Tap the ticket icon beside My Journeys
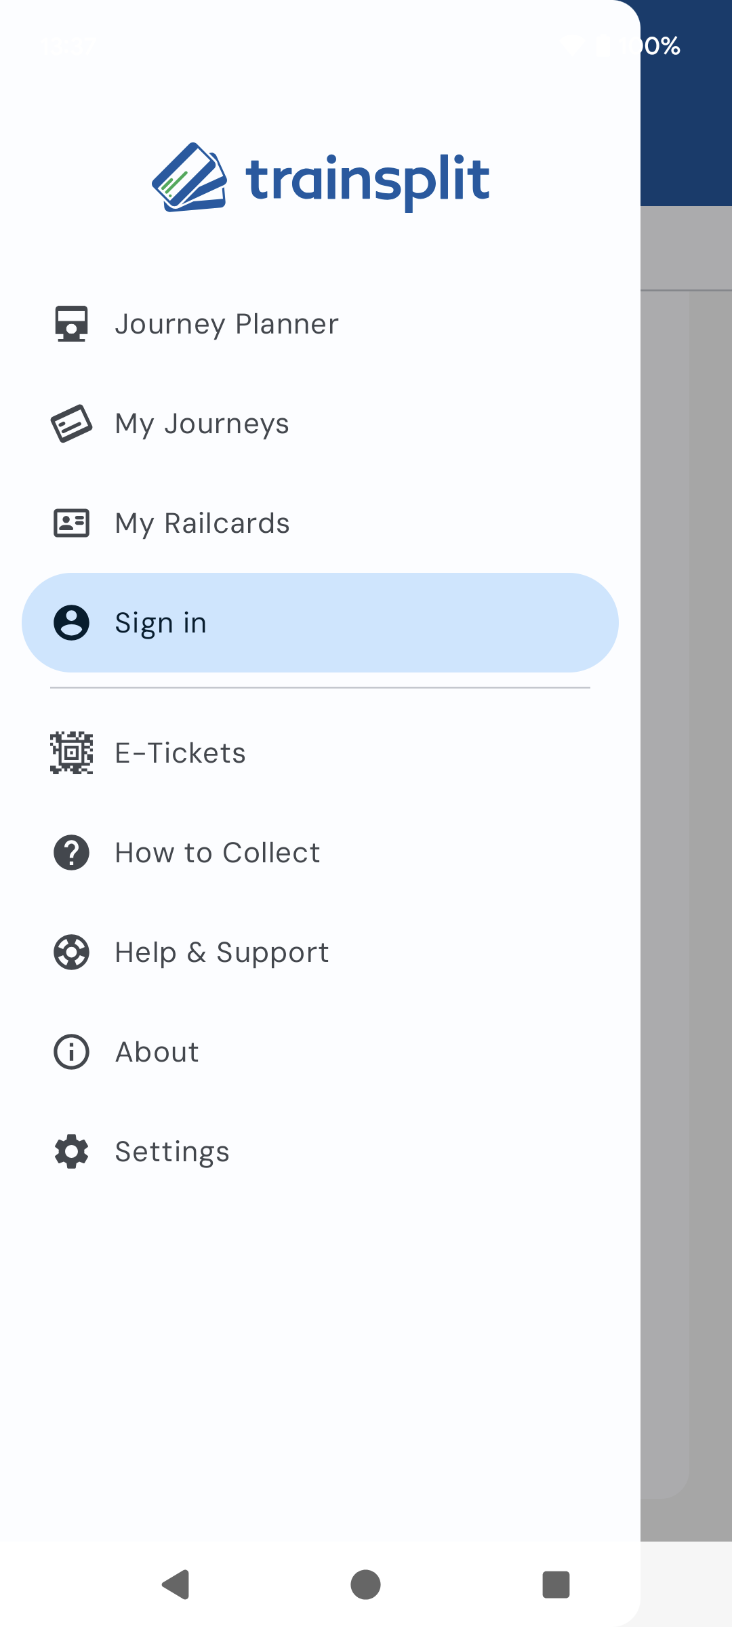The image size is (732, 1627). point(71,424)
